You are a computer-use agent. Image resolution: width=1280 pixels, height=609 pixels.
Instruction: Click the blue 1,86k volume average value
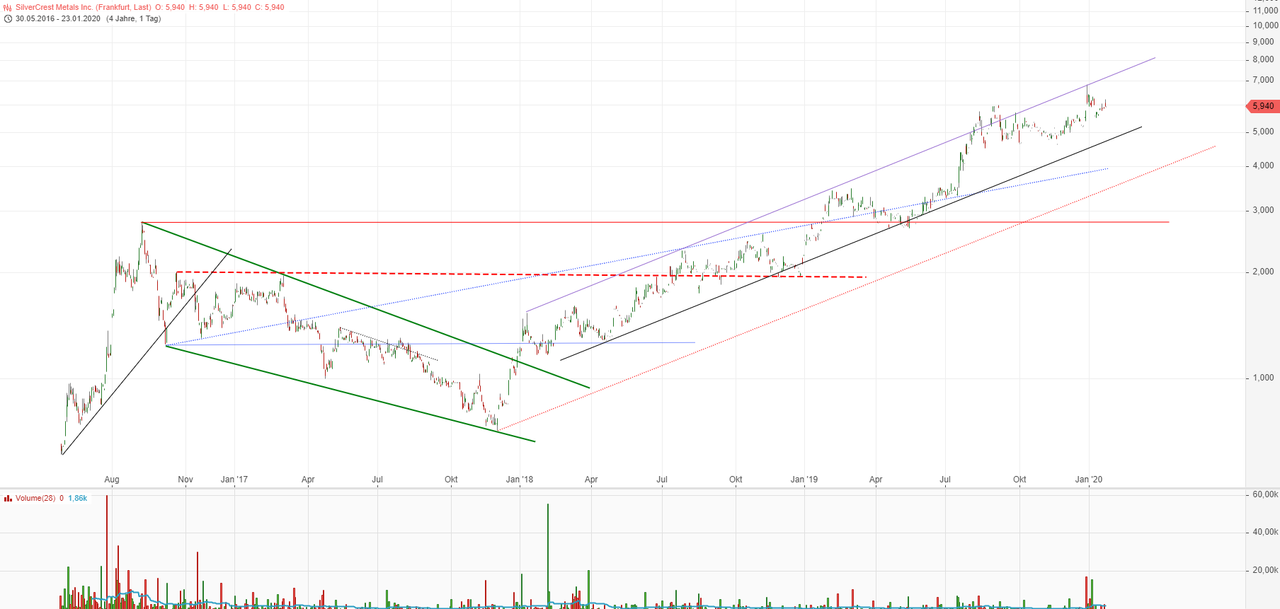78,499
